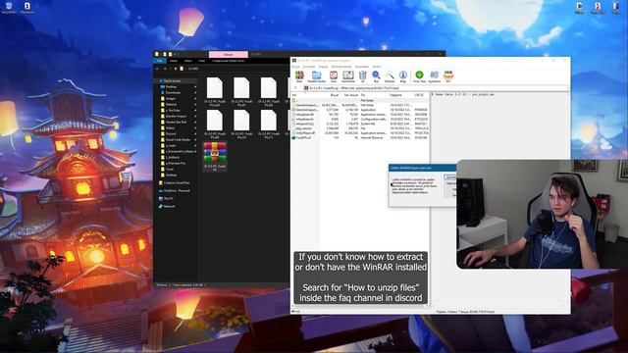This screenshot has height=353, width=628.
Task: Open the Araçlar menu in WinRAR
Action: [x=323, y=67]
